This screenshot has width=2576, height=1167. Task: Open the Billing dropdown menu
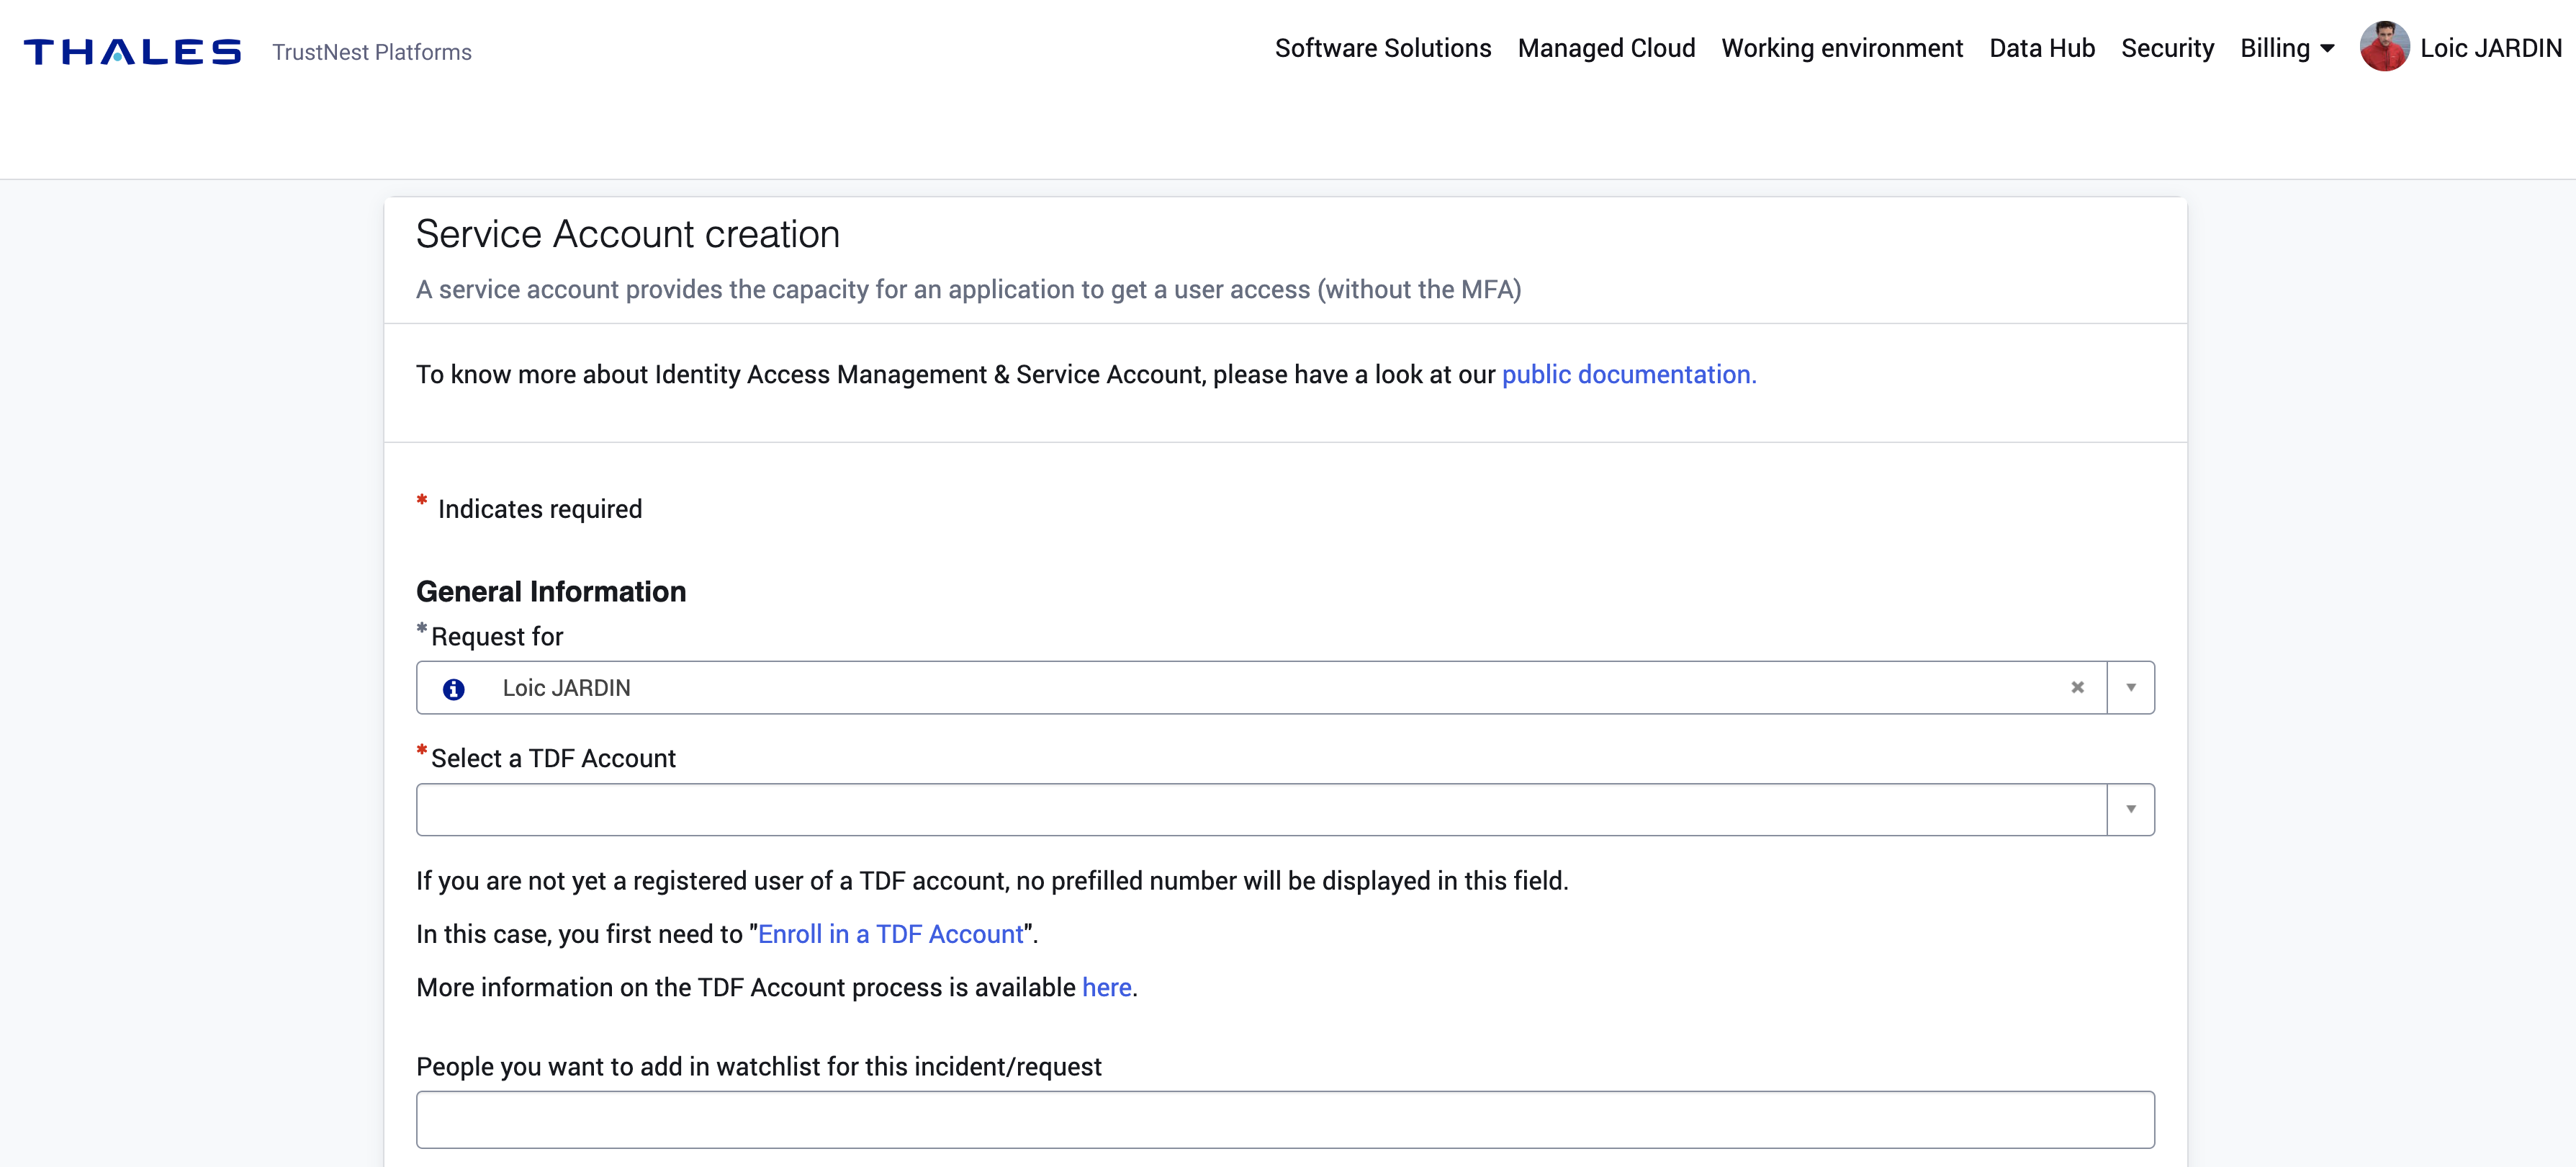[2287, 48]
